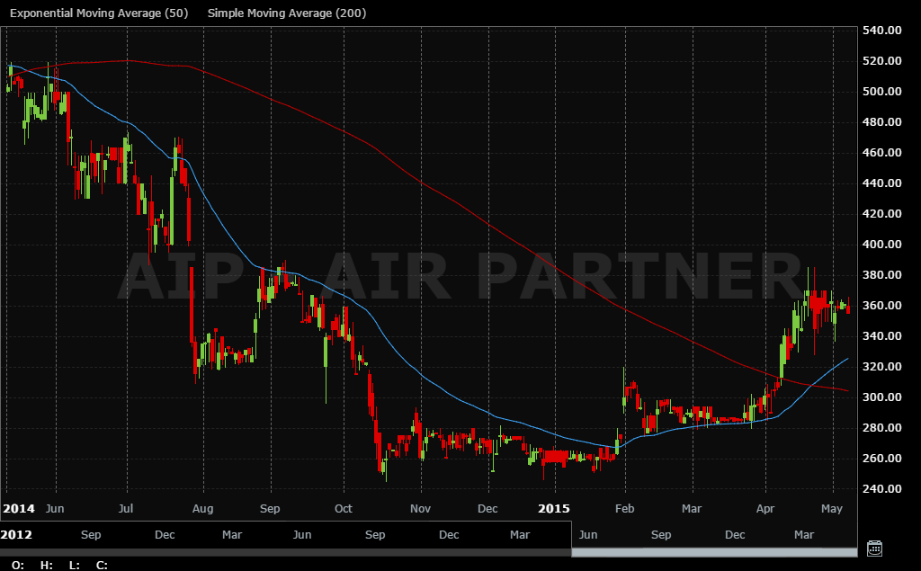Click the Feb marker on the date axis

pyautogui.click(x=625, y=508)
